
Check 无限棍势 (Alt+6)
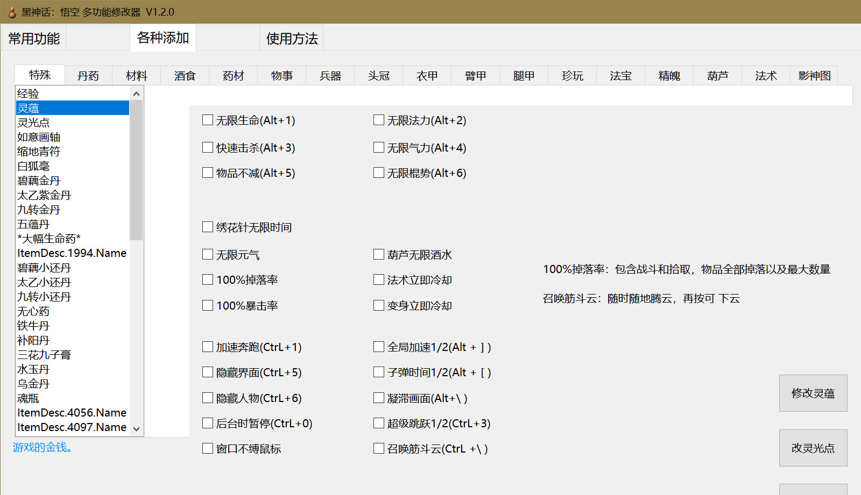[x=379, y=173]
